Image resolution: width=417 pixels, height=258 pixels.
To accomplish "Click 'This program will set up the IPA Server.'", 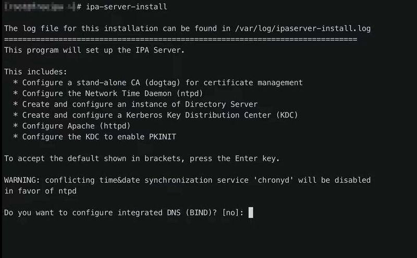I will coord(94,50).
